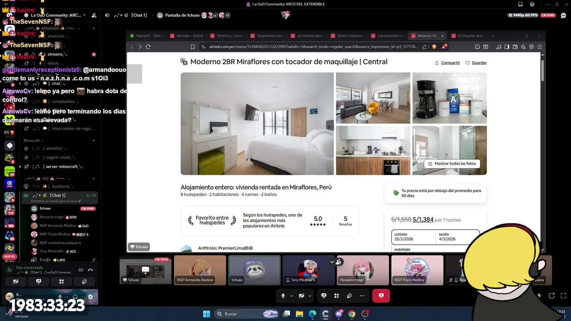Open the Windows Start menu

(x=207, y=314)
